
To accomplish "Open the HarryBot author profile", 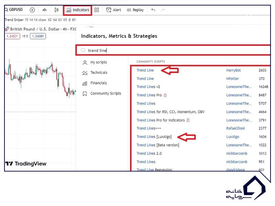I will [x=233, y=70].
